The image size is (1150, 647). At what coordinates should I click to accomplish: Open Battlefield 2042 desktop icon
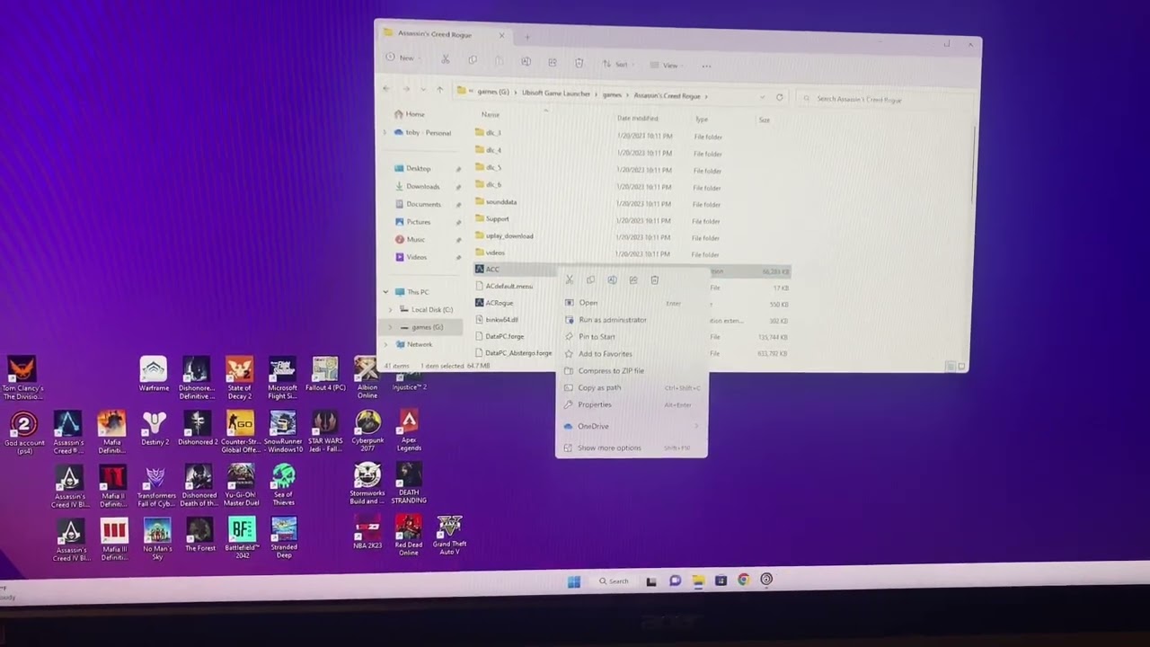pyautogui.click(x=242, y=538)
